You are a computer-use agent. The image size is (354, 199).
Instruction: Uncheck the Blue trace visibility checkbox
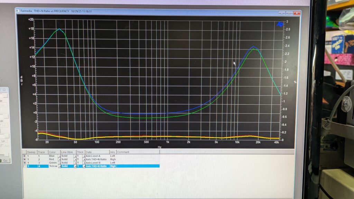(24, 156)
